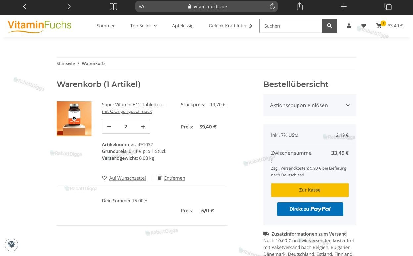Show the Safari tab overview
Screen dimensions: 413x256
388,6
